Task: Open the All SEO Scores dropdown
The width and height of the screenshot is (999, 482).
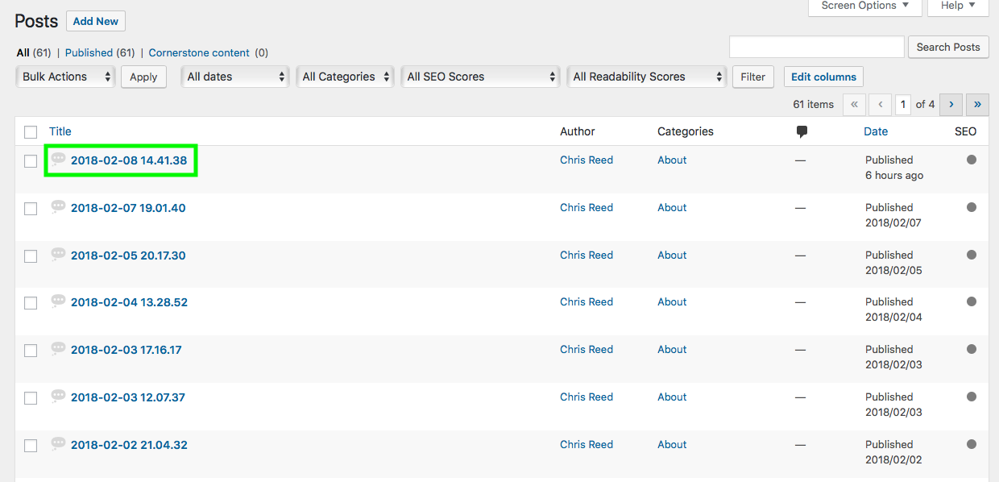Action: coord(480,77)
